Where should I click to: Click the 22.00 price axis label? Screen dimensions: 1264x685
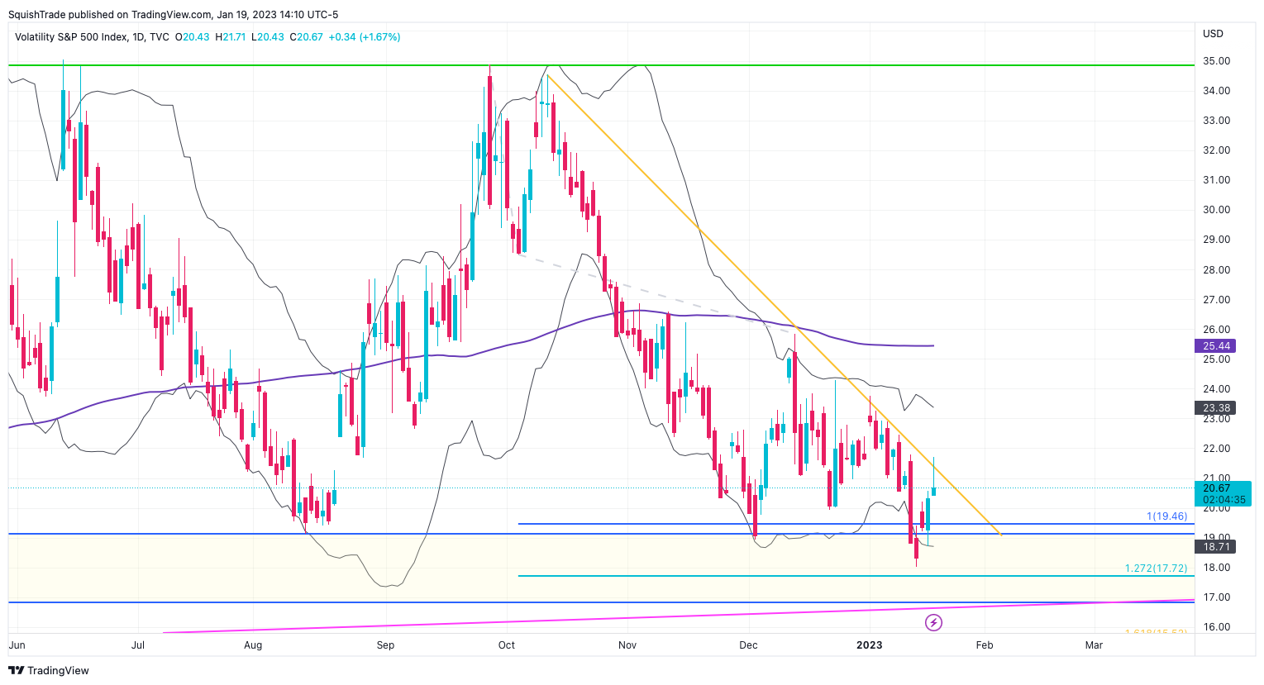click(x=1216, y=449)
